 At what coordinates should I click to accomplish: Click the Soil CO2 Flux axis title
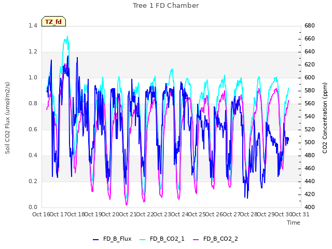tap(7, 118)
